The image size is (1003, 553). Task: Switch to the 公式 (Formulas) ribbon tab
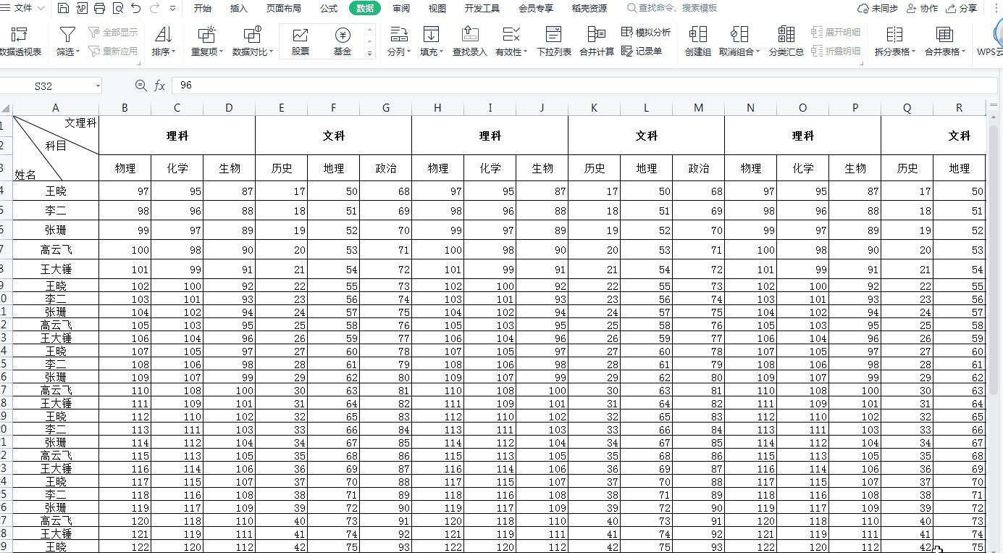click(328, 9)
